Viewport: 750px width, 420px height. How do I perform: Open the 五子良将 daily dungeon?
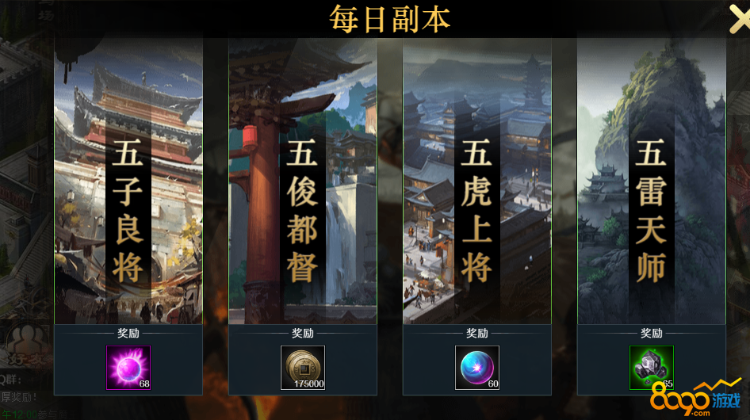pos(128,181)
